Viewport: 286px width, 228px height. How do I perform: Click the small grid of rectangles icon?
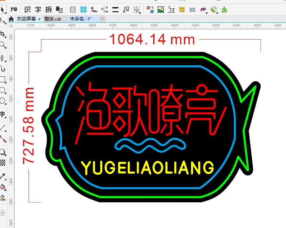click(192, 10)
